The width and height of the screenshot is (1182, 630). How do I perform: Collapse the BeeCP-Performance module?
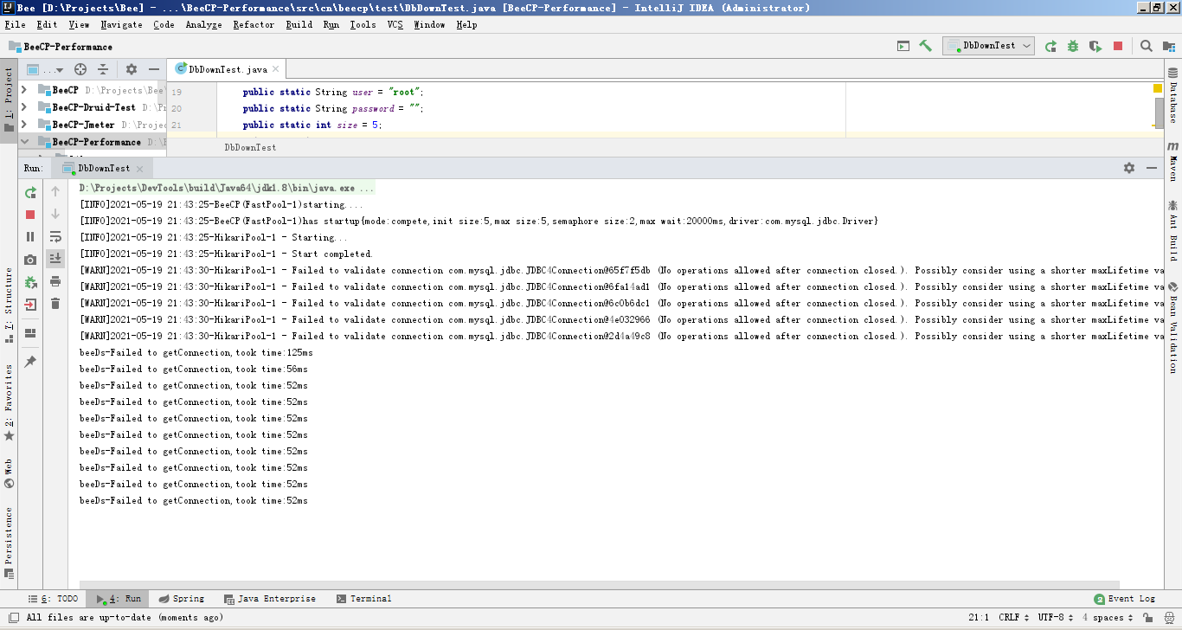click(24, 142)
